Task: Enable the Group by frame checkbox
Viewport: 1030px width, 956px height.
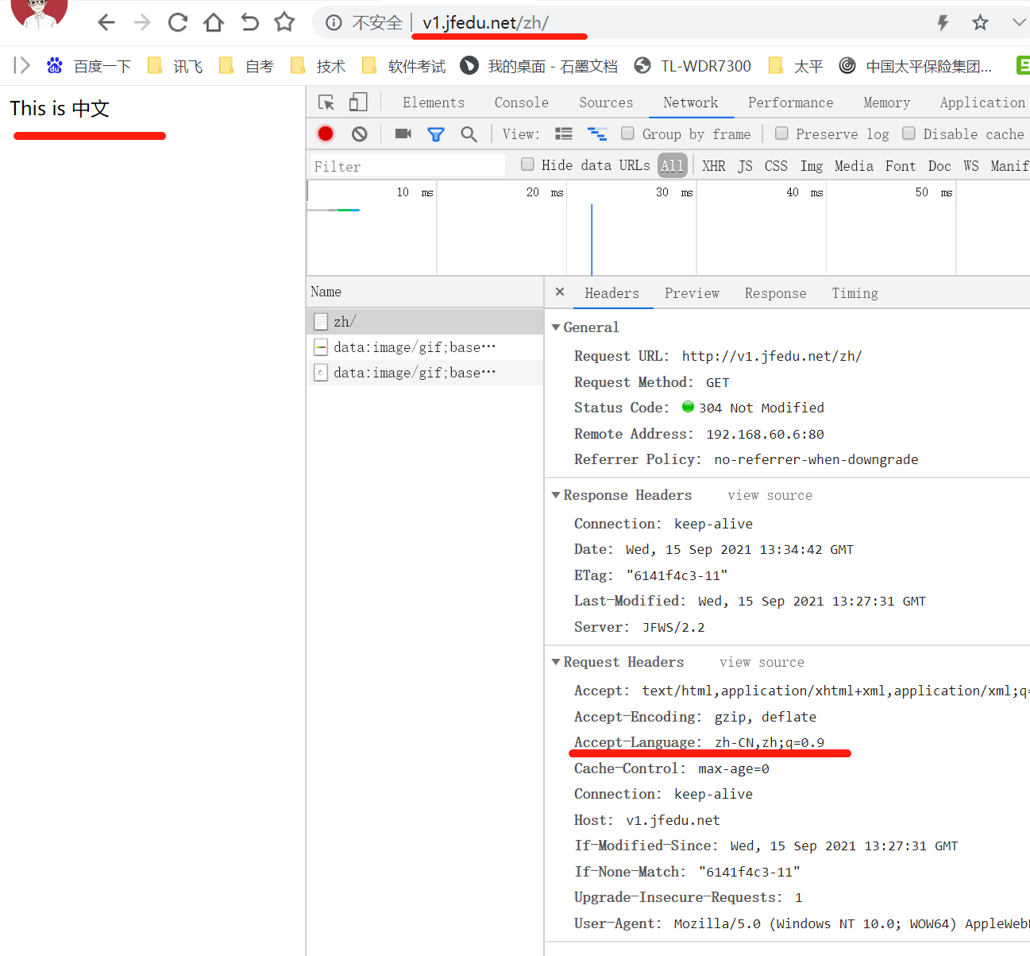Action: [627, 134]
